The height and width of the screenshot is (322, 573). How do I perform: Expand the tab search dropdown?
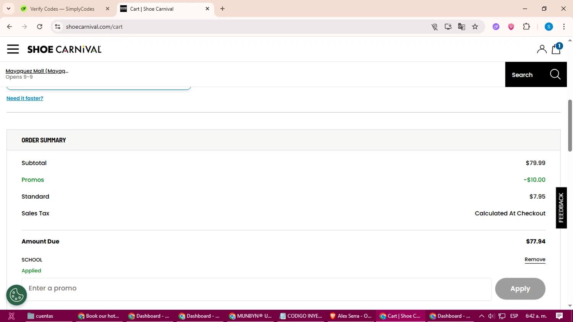pos(8,9)
